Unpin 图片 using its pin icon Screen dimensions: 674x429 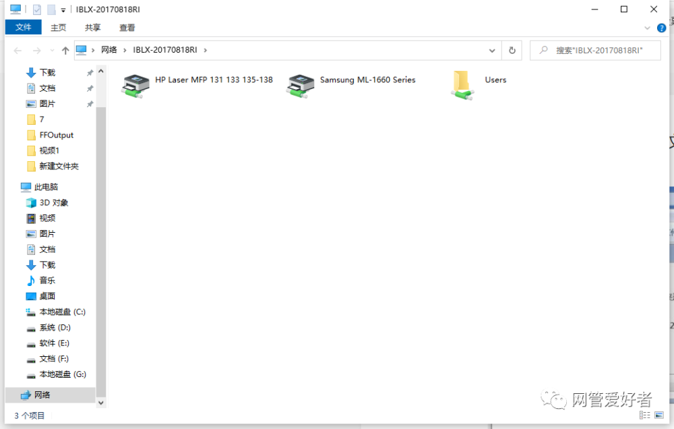[90, 104]
